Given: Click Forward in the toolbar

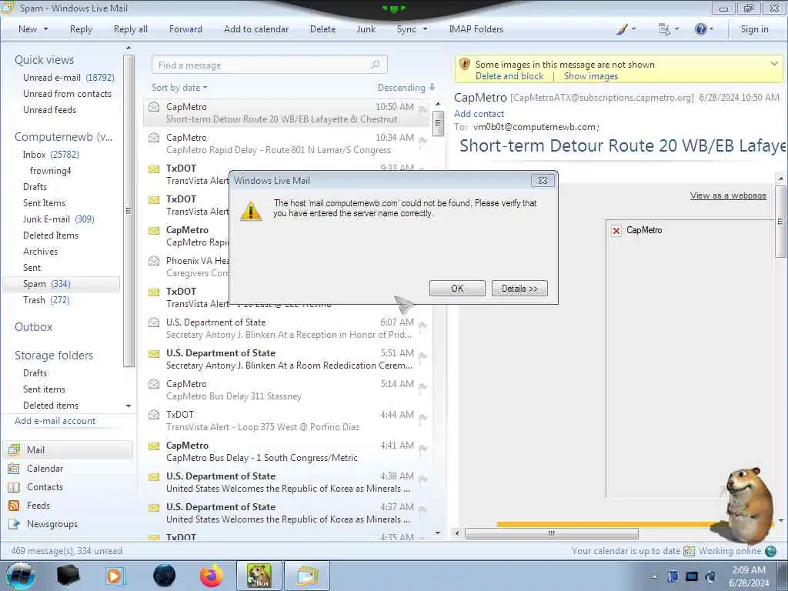Looking at the screenshot, I should point(185,29).
